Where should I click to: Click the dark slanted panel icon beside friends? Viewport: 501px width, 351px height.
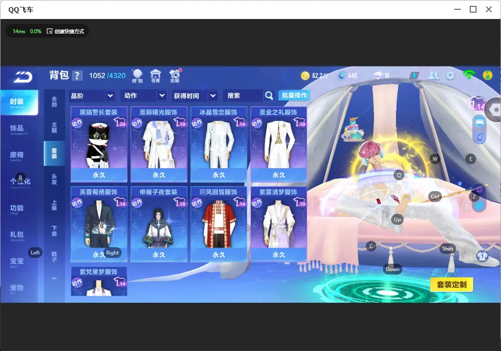(x=414, y=76)
